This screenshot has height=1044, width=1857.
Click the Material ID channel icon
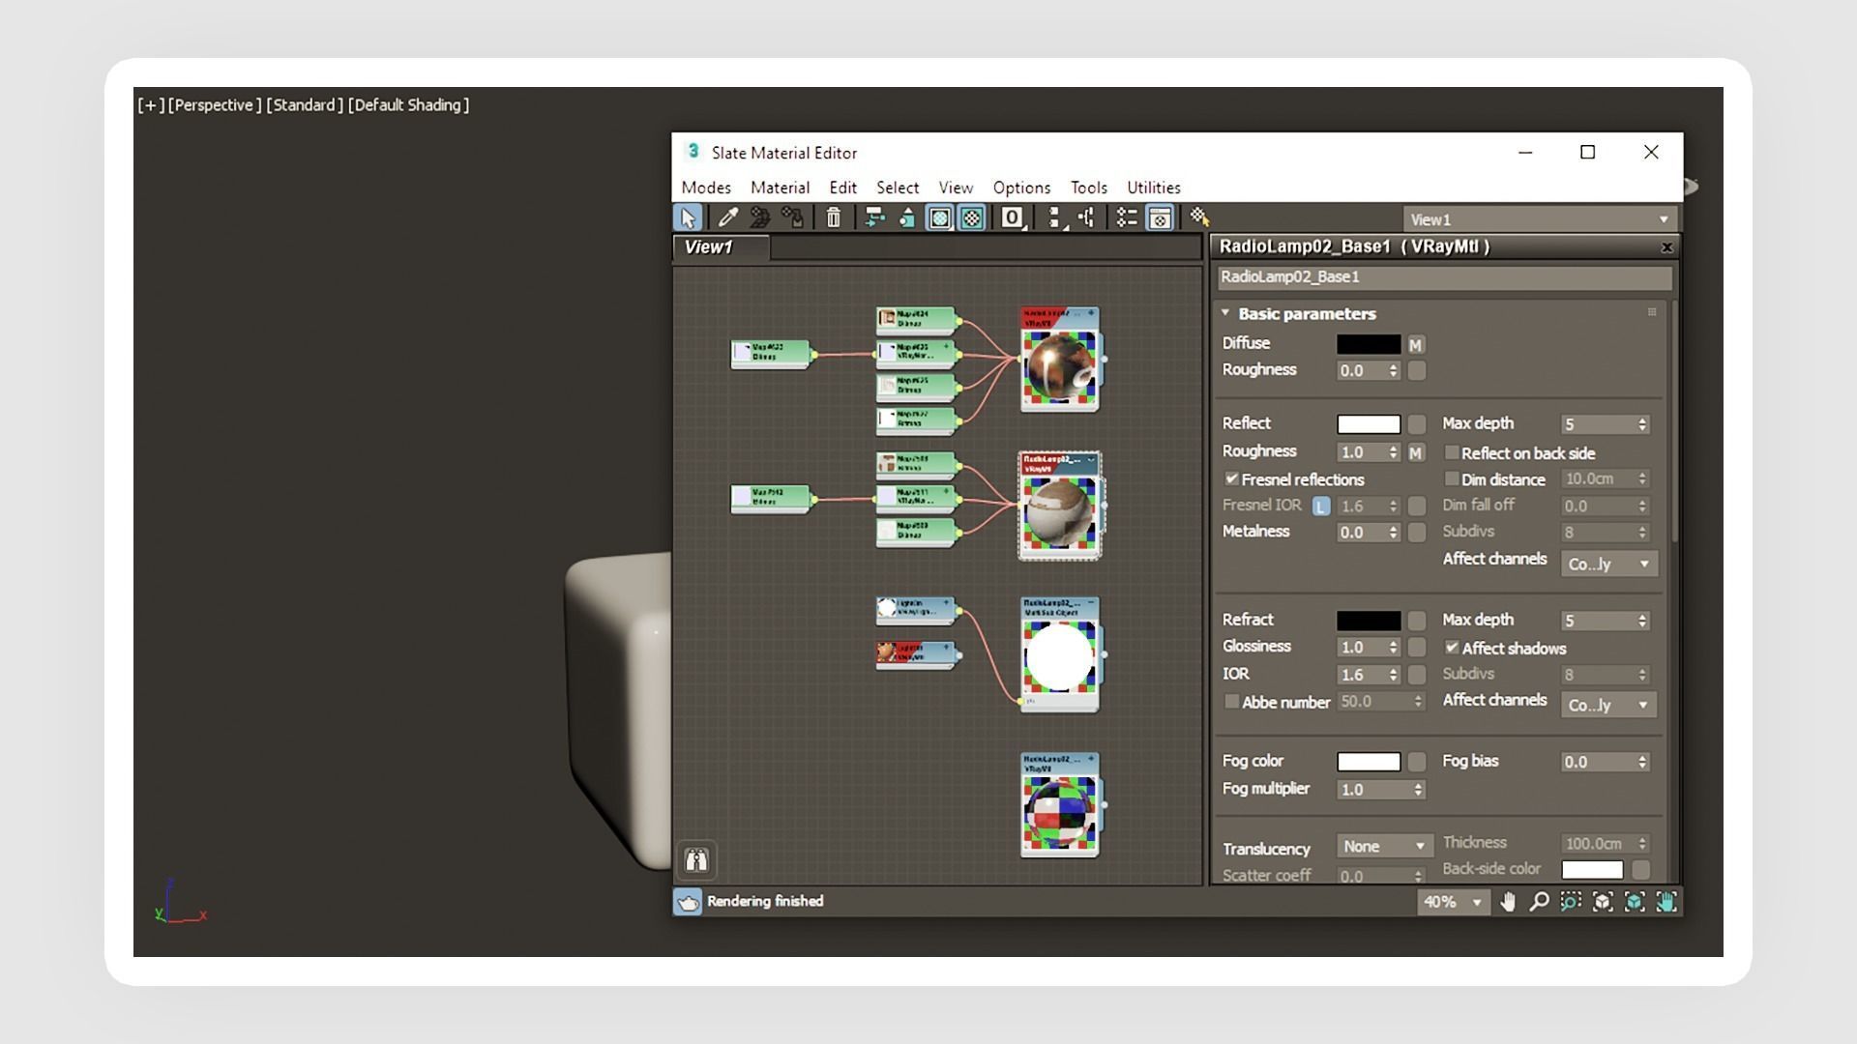(1012, 218)
